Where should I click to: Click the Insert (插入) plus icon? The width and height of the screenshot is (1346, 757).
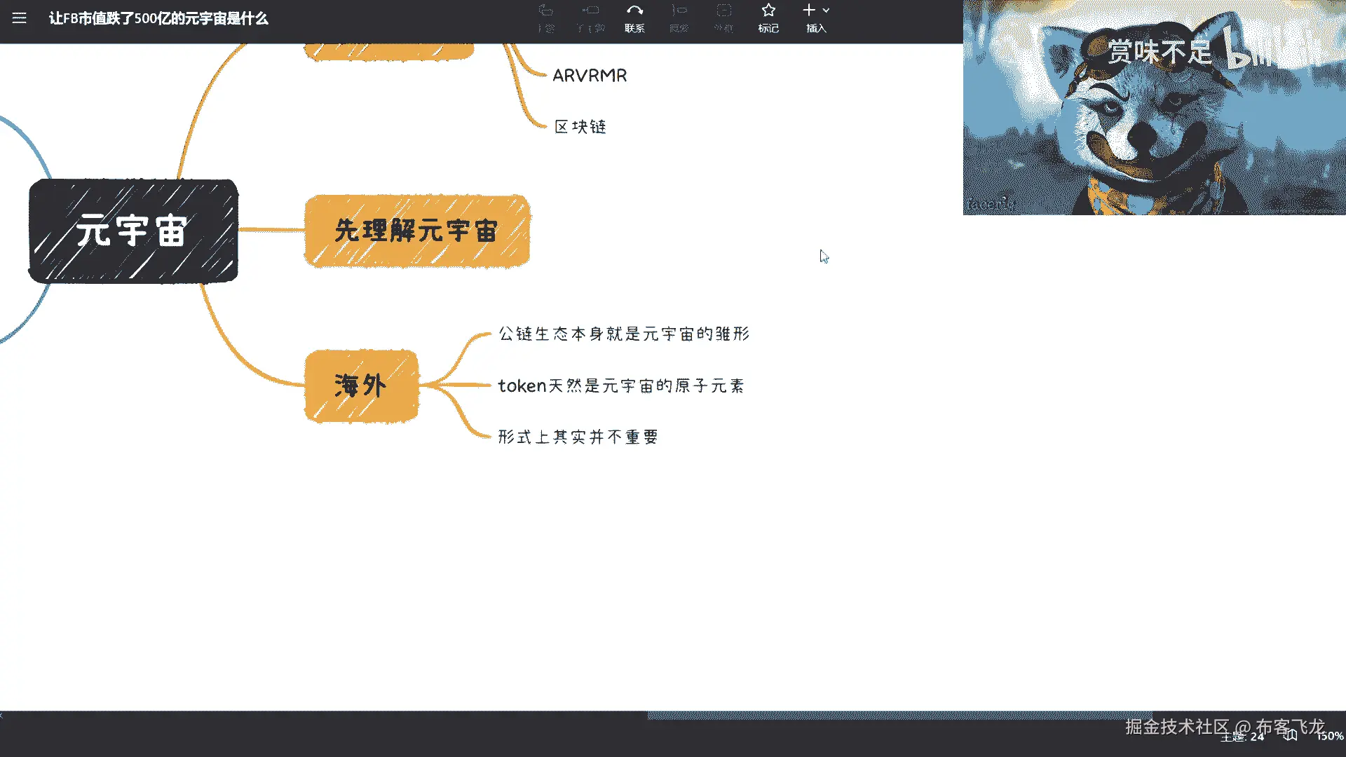tap(809, 11)
